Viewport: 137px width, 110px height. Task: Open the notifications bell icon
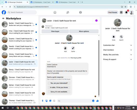[x=126, y=12]
